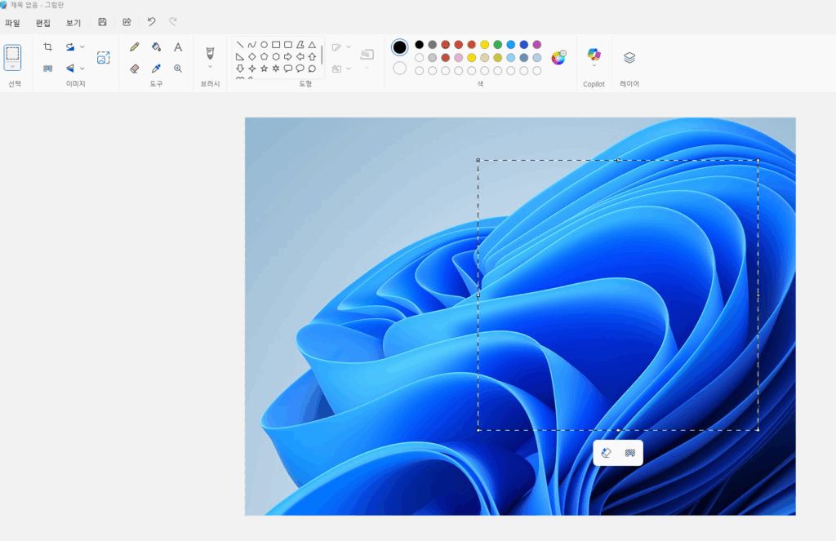Open the 파일 (File) menu
This screenshot has height=541, width=836.
click(x=12, y=22)
